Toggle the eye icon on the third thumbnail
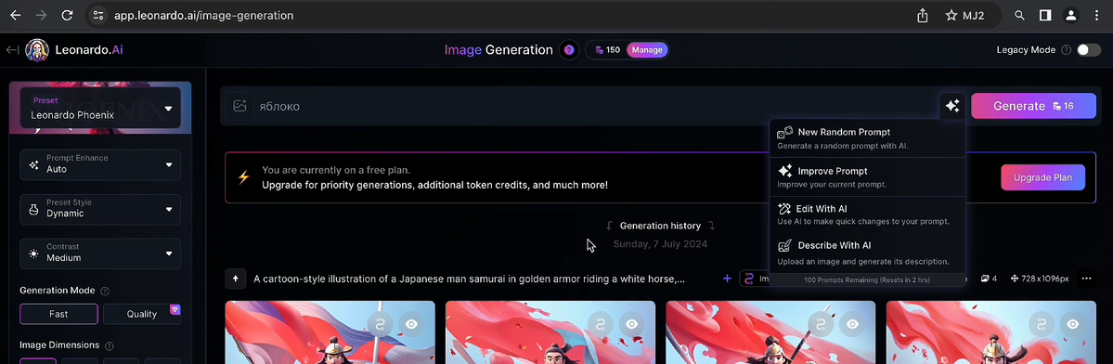Image resolution: width=1113 pixels, height=364 pixels. 852,324
